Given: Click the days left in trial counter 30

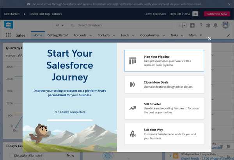Looking at the screenshot, I should pyautogui.click(x=195, y=14).
